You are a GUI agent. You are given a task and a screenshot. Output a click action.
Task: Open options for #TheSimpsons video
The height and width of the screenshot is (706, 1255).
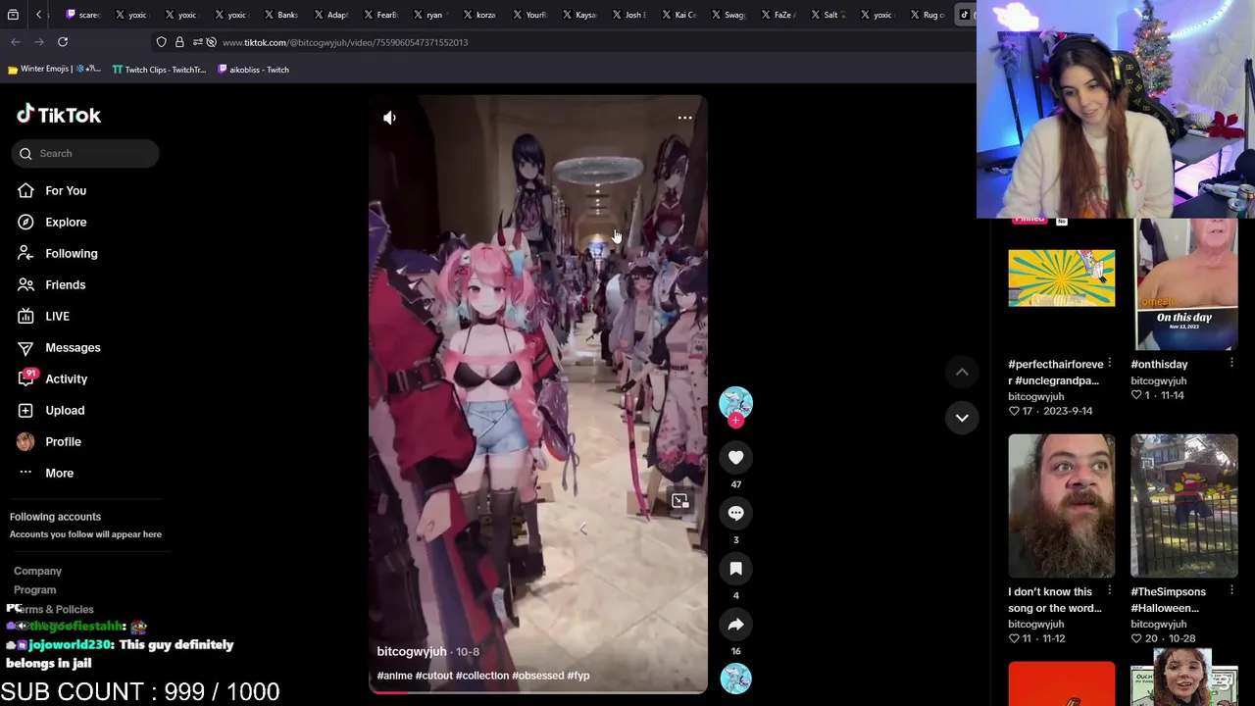pyautogui.click(x=1231, y=591)
